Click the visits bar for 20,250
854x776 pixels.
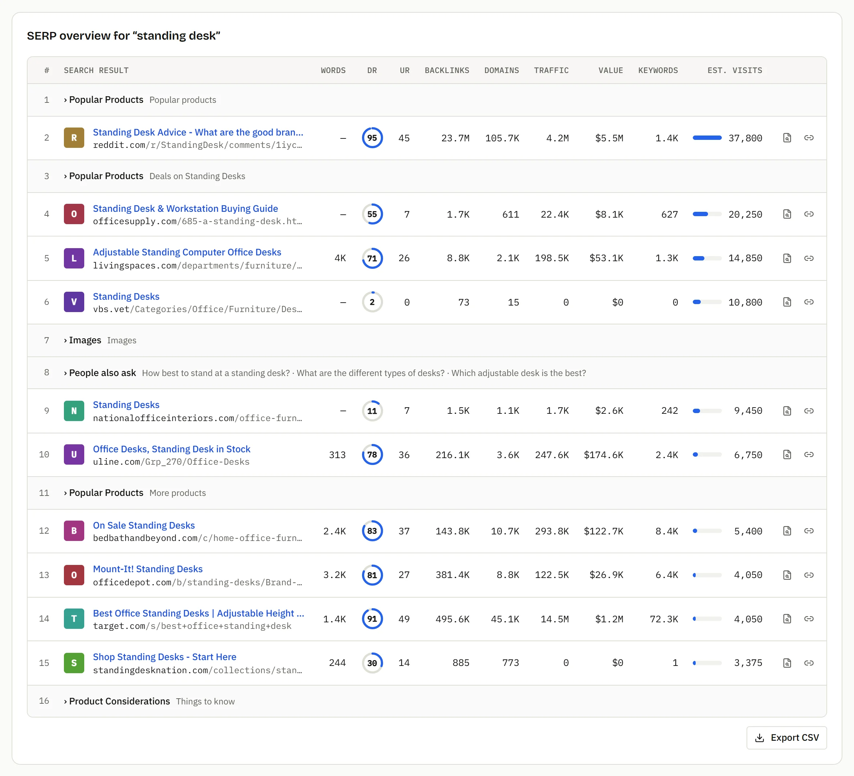707,214
